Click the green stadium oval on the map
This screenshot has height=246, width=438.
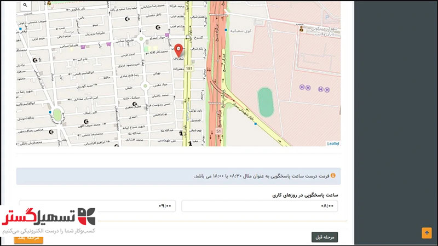coord(266,102)
